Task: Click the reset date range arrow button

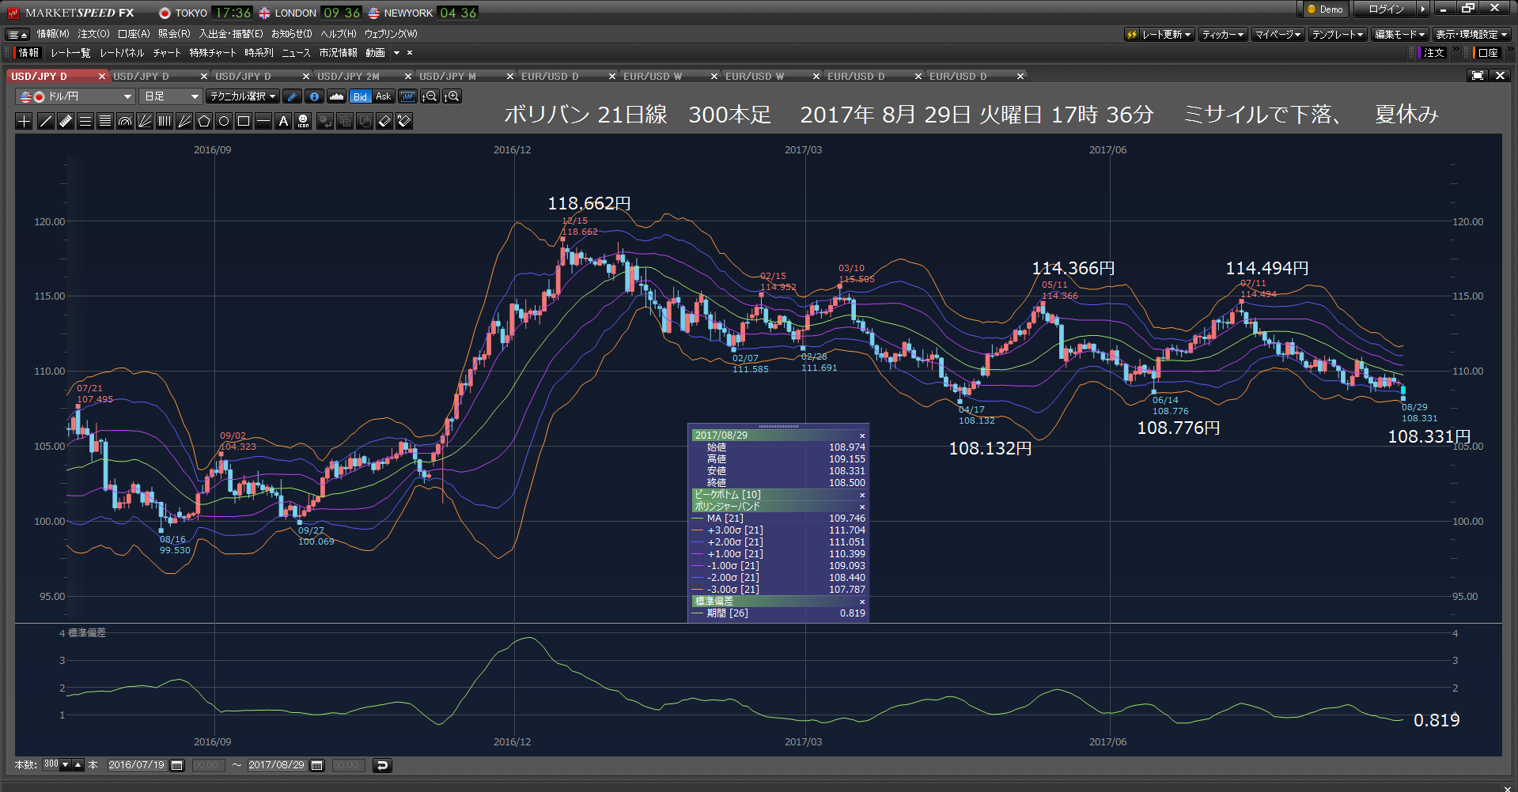Action: coord(382,765)
